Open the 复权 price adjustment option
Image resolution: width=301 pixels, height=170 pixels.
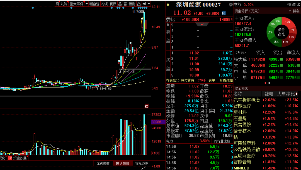113,4
